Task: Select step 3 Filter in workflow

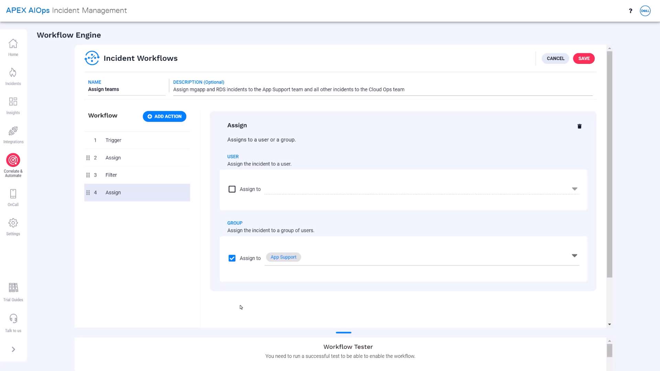Action: tap(137, 175)
